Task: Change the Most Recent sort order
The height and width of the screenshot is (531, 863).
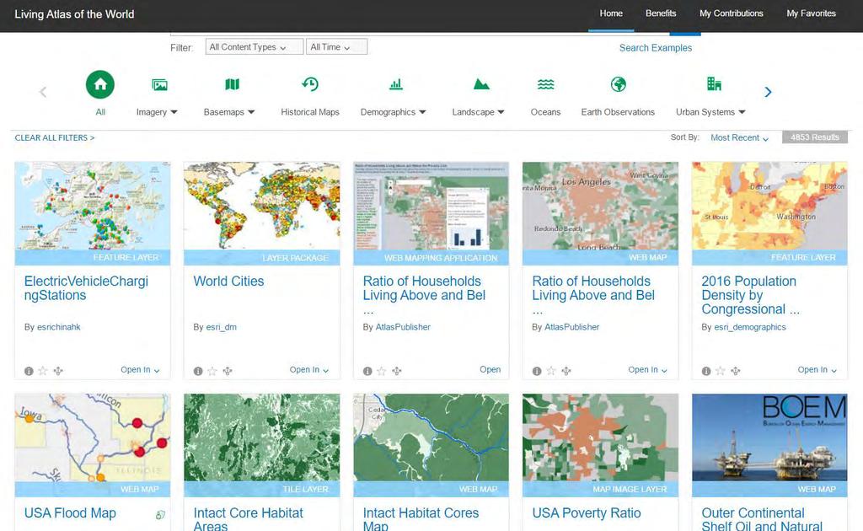Action: coord(739,137)
